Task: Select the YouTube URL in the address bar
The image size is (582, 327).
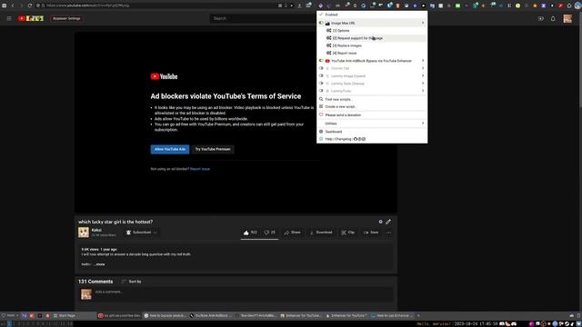Action: tap(88, 5)
